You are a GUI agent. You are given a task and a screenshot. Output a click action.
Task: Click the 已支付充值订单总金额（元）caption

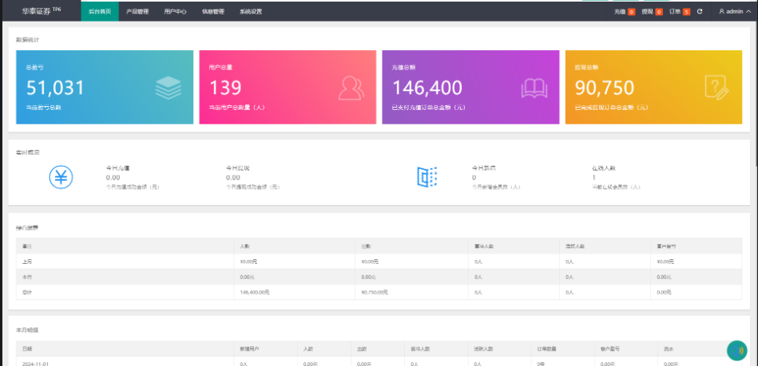[x=428, y=108]
